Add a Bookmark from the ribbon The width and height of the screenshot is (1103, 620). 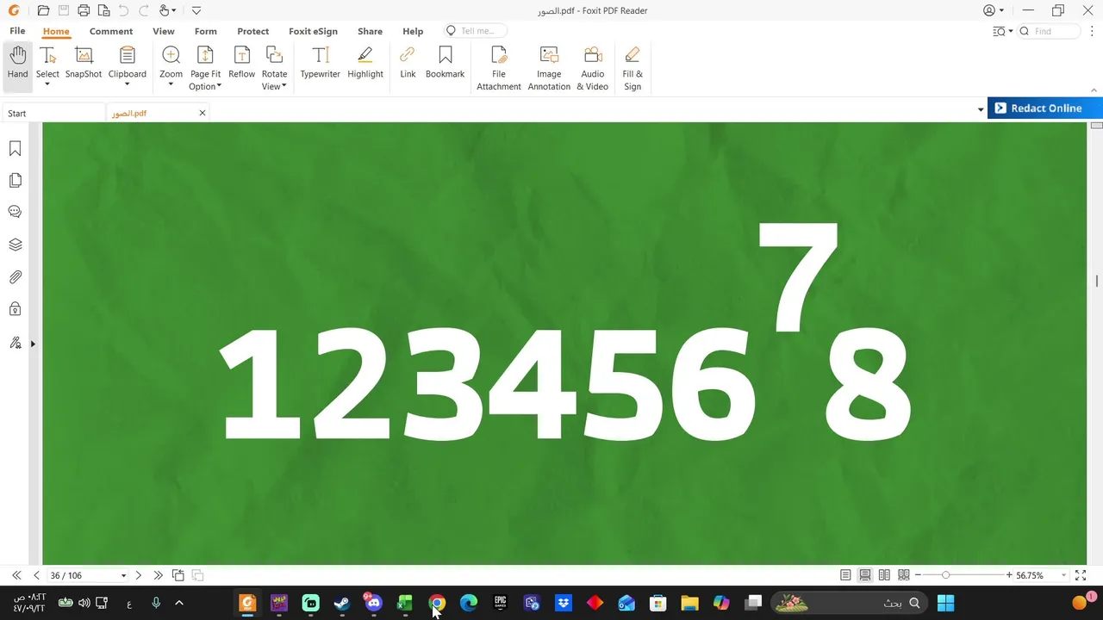(x=445, y=64)
